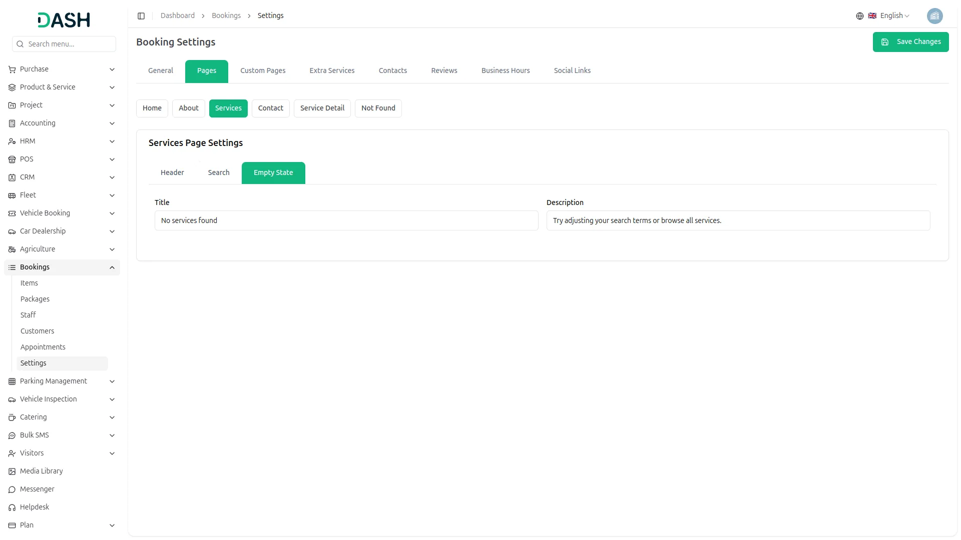
Task: Toggle the sidebar collapse icon
Action: [x=141, y=16]
